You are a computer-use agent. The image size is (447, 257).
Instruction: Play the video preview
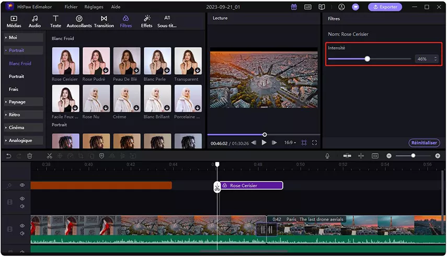[x=264, y=143]
